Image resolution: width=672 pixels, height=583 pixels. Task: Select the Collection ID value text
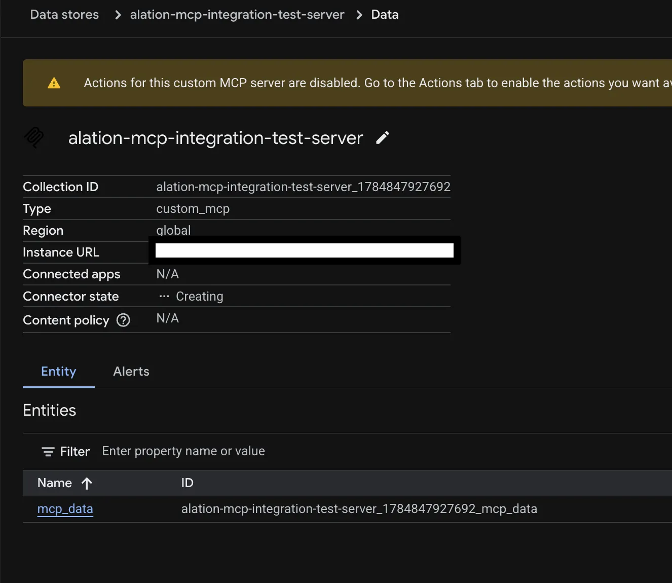click(x=303, y=187)
